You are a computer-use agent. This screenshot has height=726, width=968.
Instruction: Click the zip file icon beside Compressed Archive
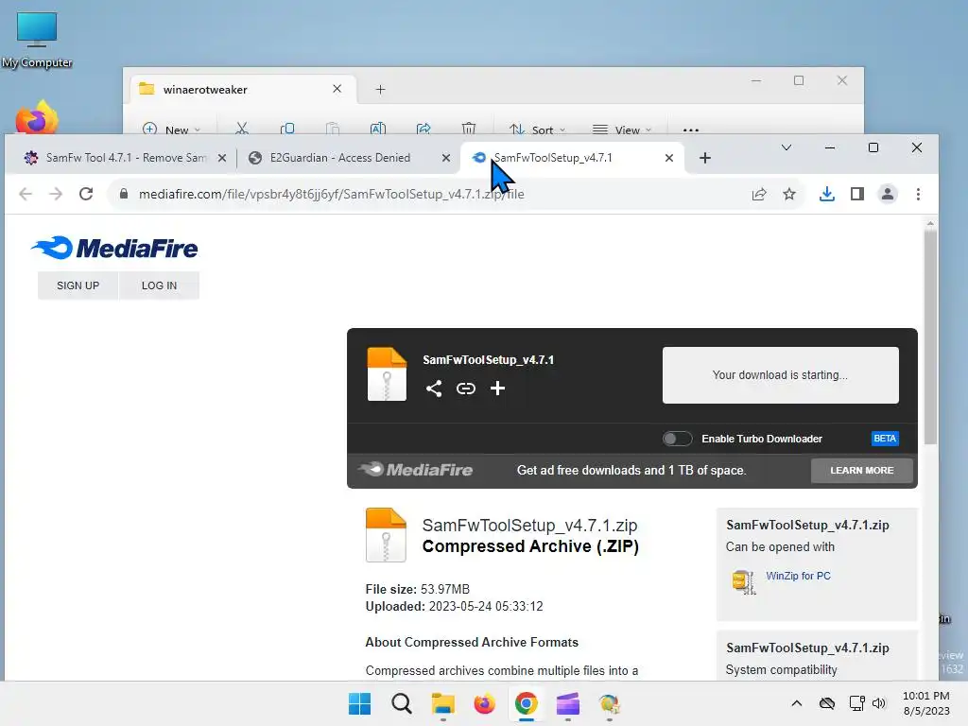coord(386,535)
